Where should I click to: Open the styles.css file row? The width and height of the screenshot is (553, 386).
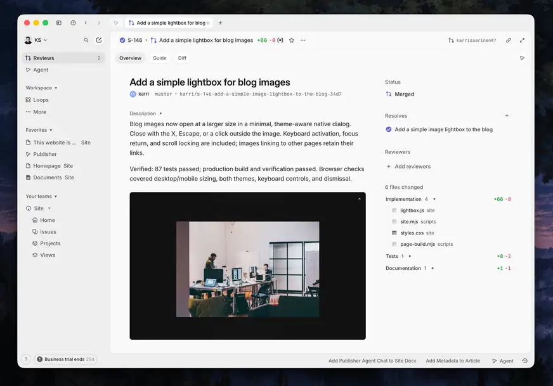point(413,233)
